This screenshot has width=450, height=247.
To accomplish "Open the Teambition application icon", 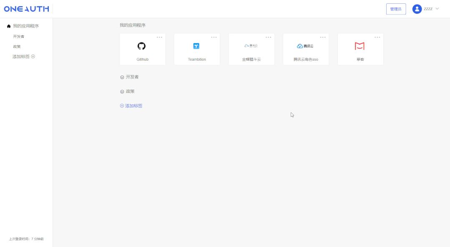I will click(x=196, y=46).
